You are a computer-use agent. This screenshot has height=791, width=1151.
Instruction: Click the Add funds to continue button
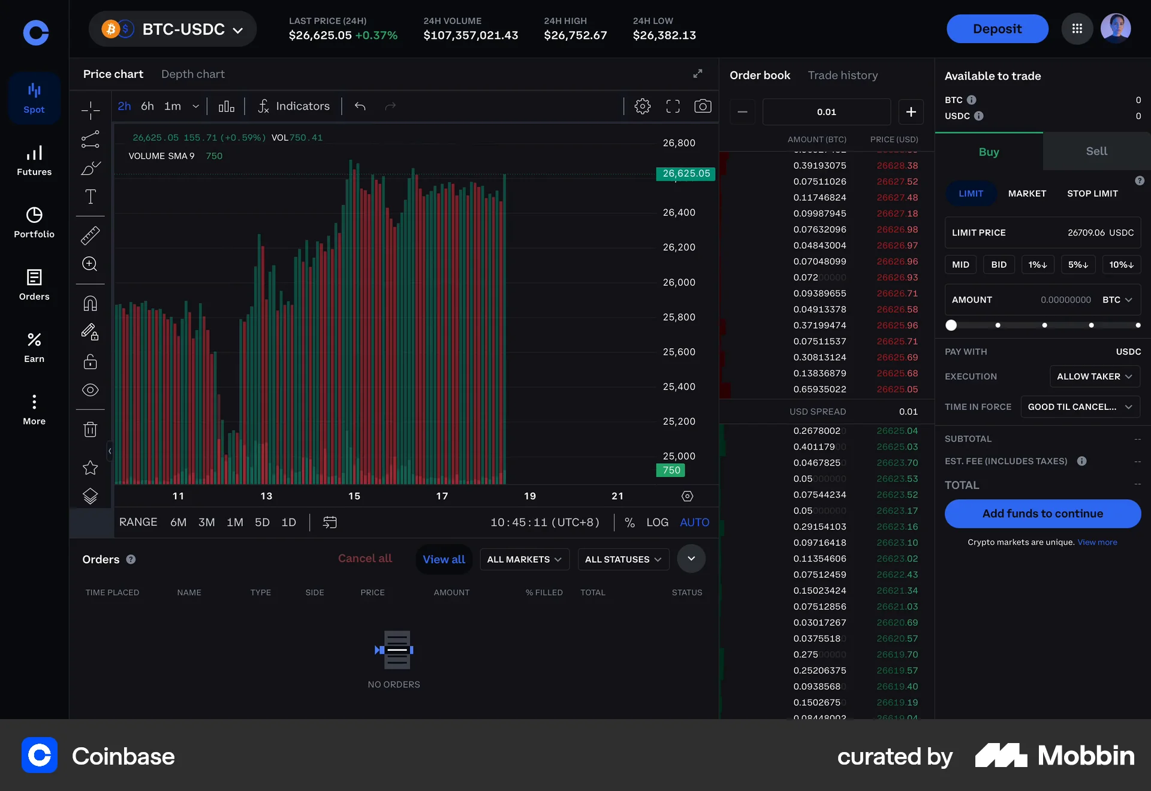click(1042, 514)
